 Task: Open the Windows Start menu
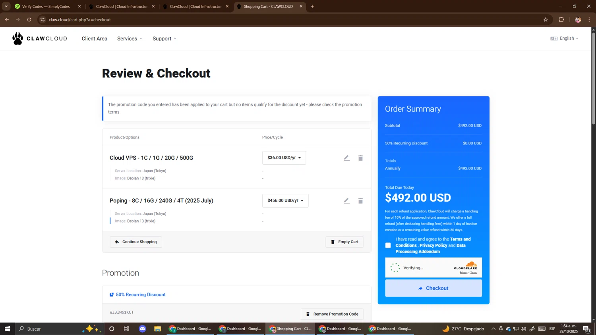[x=7, y=329]
